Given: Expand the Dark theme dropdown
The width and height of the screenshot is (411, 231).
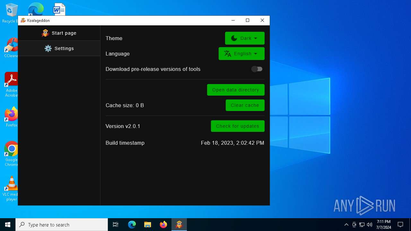Looking at the screenshot, I should tap(245, 38).
